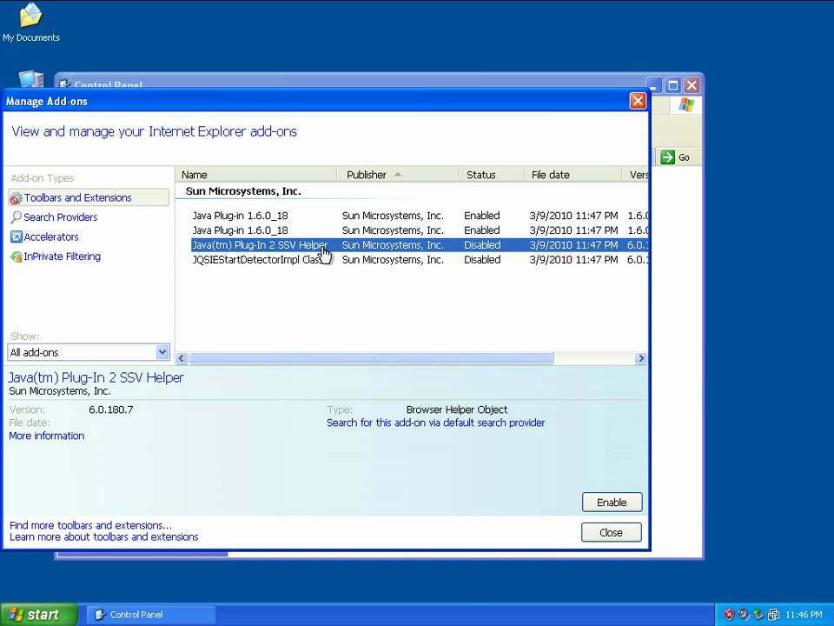This screenshot has height=626, width=834.
Task: Click the Control Panel taskbar button
Action: tap(150, 615)
